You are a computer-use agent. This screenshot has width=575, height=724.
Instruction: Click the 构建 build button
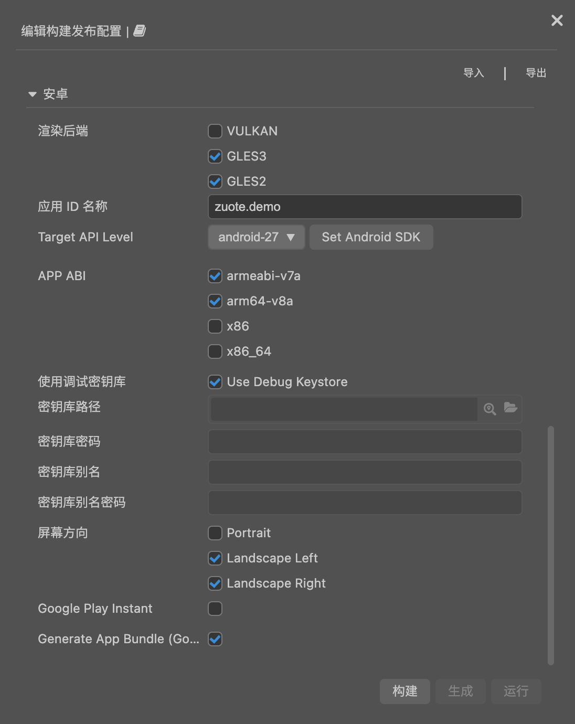pyautogui.click(x=404, y=691)
